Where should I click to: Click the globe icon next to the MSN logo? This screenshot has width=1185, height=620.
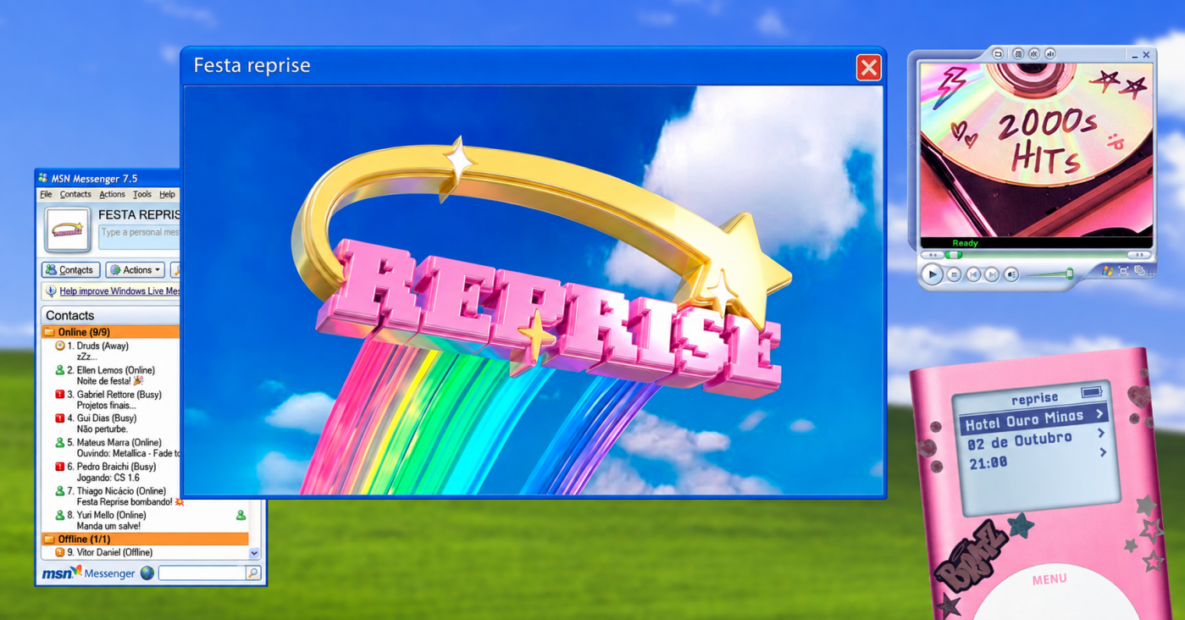(147, 573)
